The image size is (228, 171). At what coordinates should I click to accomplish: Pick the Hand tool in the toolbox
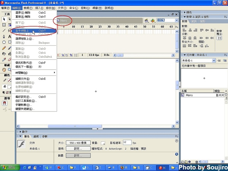4,70
